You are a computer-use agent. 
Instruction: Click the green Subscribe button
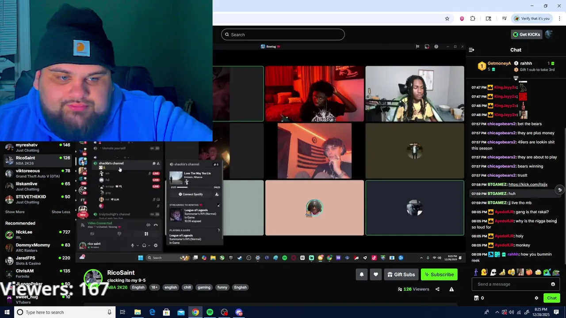[439, 275]
